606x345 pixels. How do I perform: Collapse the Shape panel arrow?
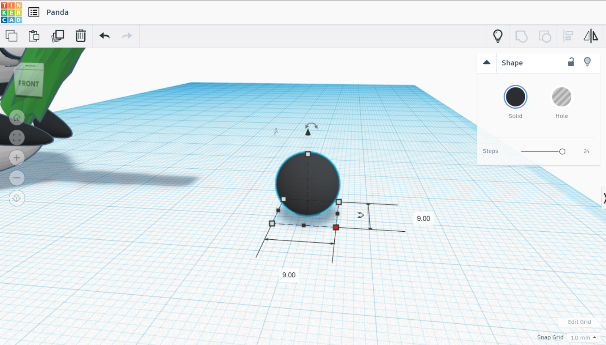[487, 63]
